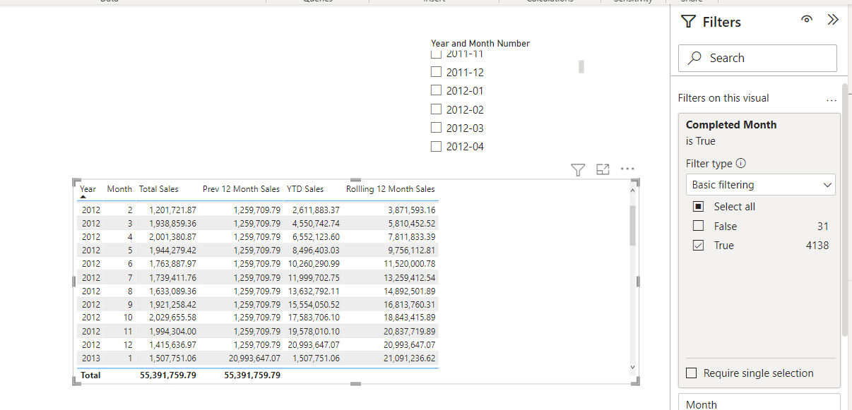This screenshot has width=852, height=410.
Task: Collapse the Filters pane with double chevron
Action: pyautogui.click(x=833, y=20)
